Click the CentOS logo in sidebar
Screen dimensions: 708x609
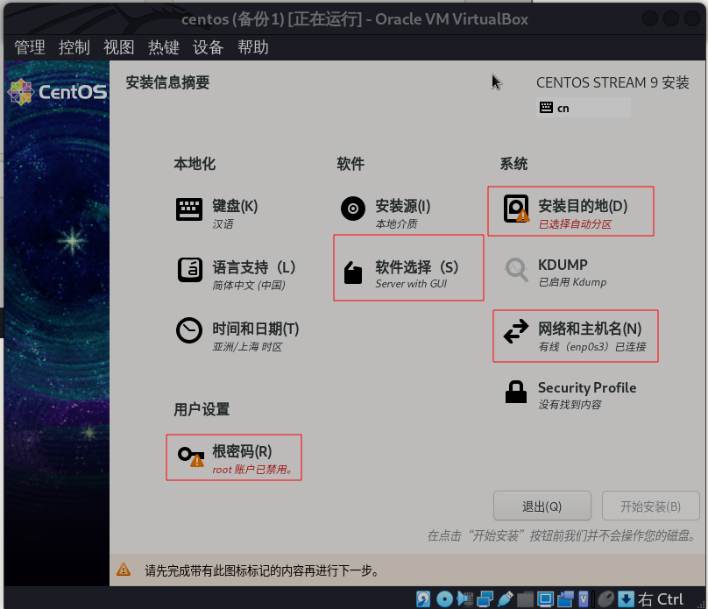click(57, 92)
